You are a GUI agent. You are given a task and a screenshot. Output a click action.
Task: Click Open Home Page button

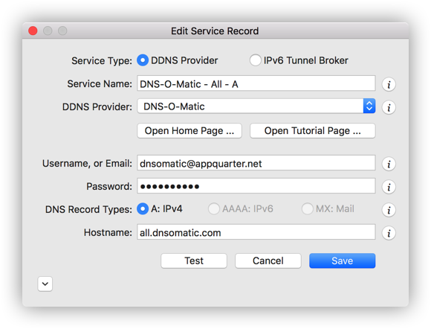point(189,131)
